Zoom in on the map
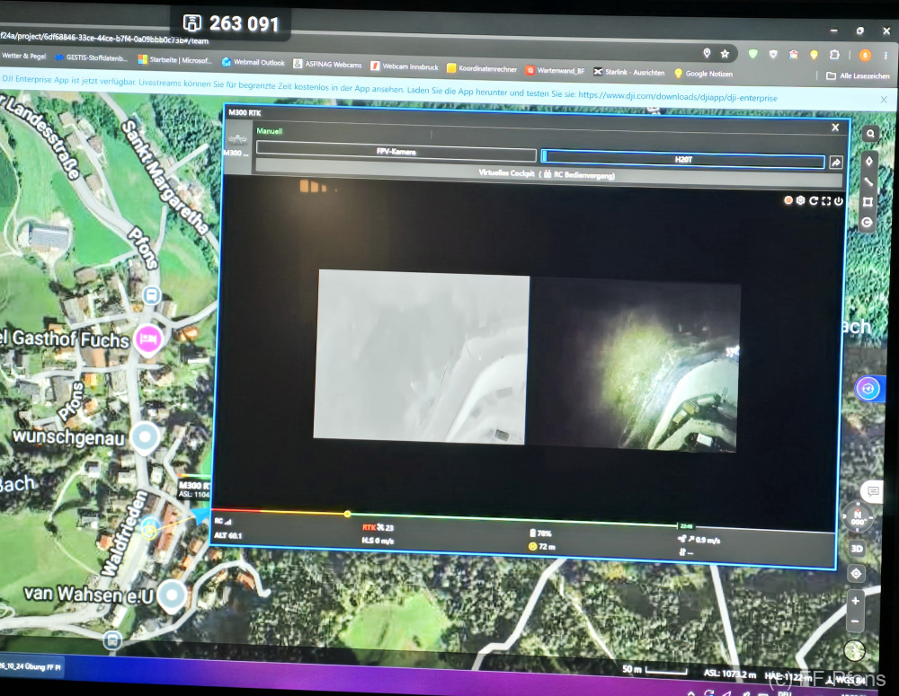Viewport: 899px width, 696px height. point(856,601)
